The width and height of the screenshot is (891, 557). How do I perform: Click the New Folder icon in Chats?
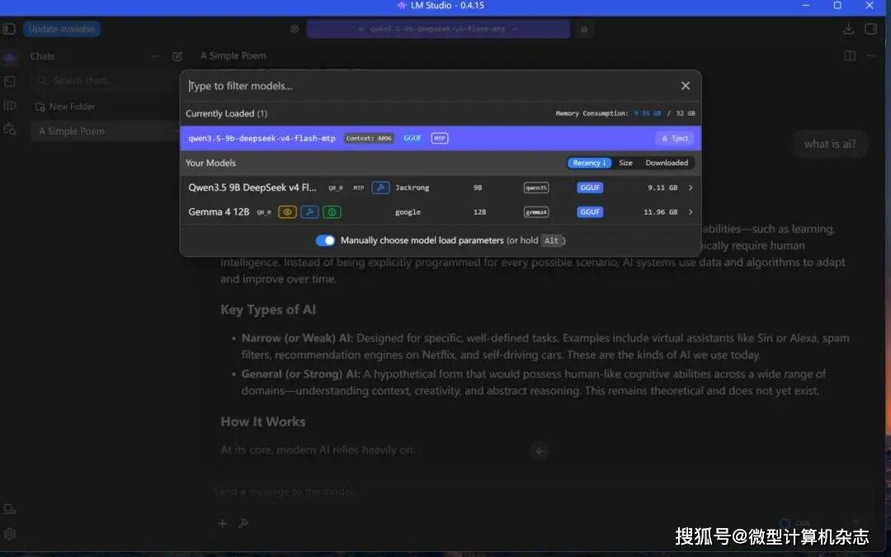point(40,106)
